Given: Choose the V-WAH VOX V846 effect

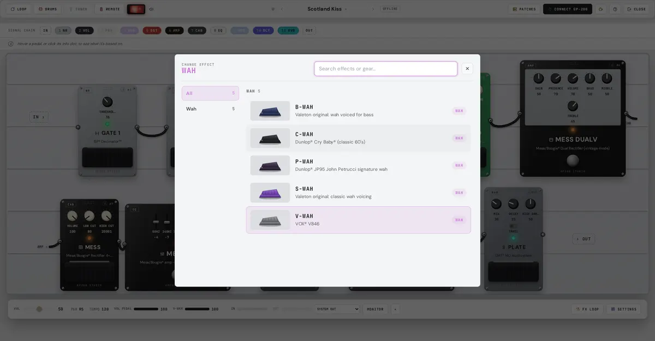Looking at the screenshot, I should (358, 220).
